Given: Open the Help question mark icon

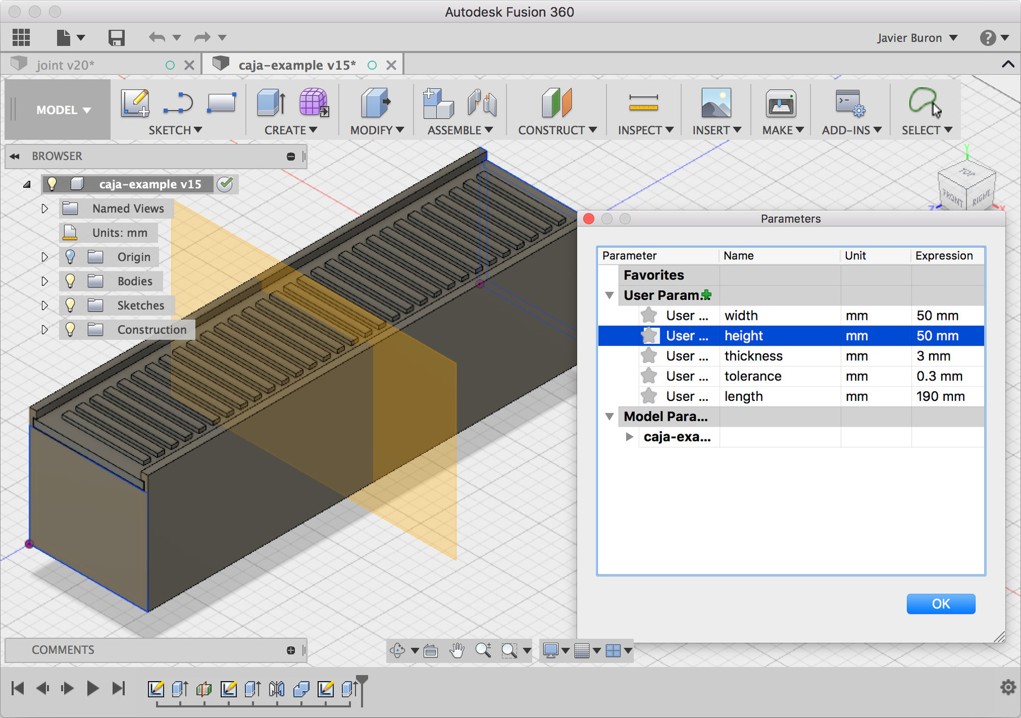Looking at the screenshot, I should (988, 38).
